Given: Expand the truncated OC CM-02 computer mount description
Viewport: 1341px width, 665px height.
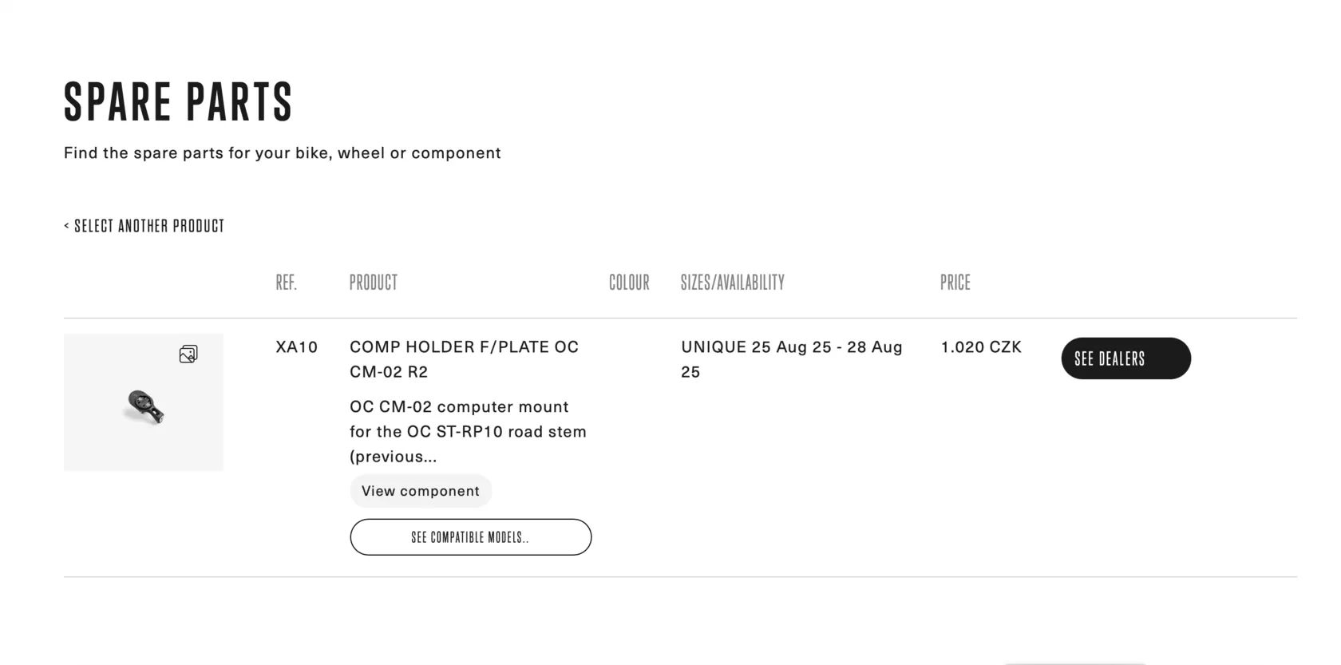Looking at the screenshot, I should tap(469, 432).
